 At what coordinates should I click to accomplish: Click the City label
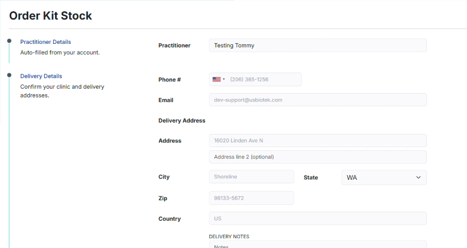[164, 177]
